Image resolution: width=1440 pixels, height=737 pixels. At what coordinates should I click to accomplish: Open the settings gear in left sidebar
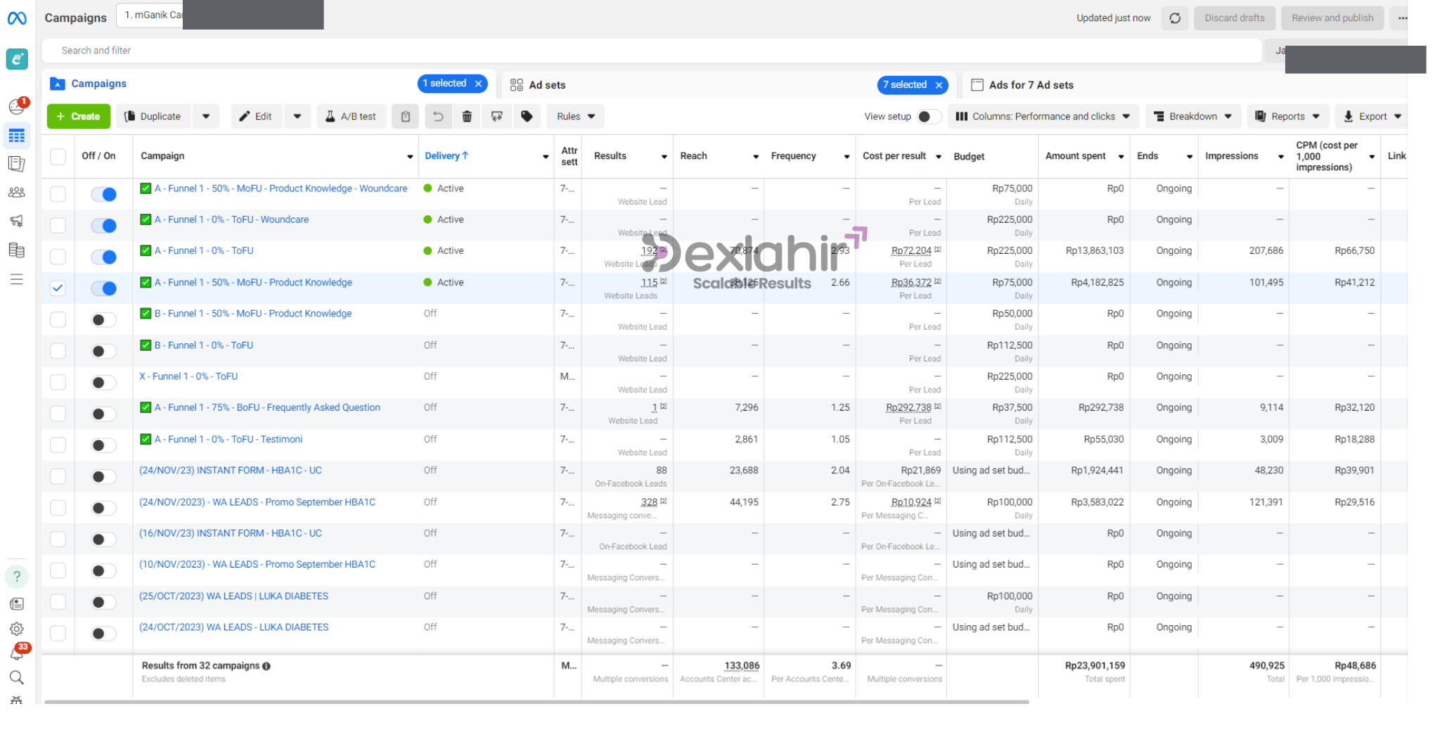point(17,629)
